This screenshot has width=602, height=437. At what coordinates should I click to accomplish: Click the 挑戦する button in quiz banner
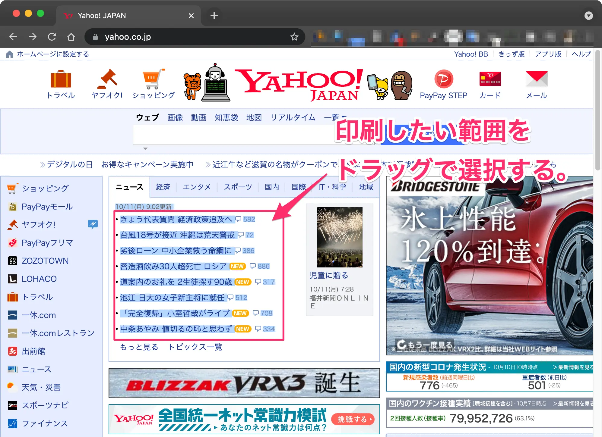(x=353, y=419)
